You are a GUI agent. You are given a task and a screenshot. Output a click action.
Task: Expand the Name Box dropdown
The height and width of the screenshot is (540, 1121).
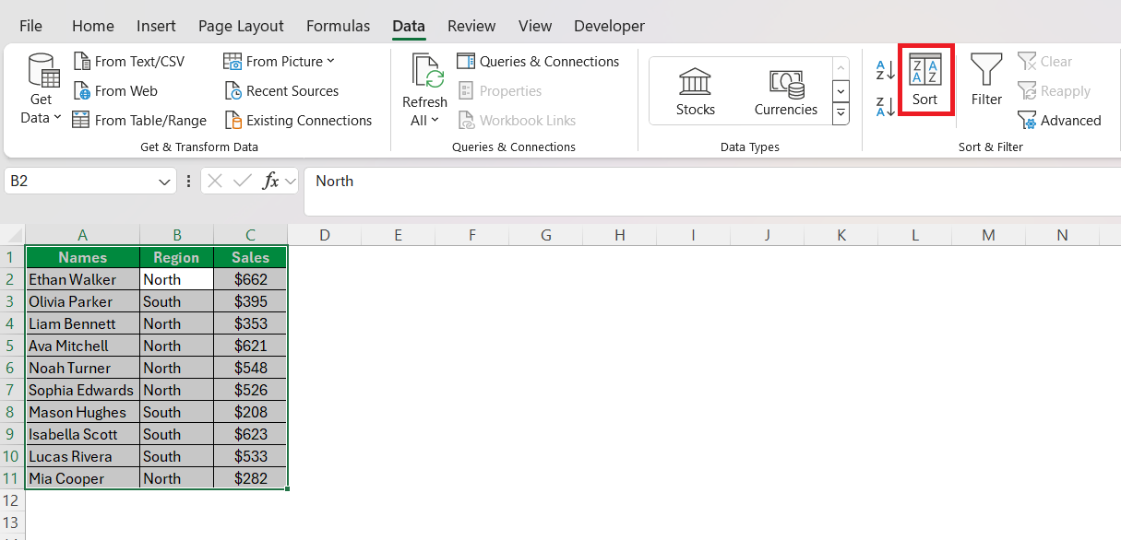click(162, 182)
